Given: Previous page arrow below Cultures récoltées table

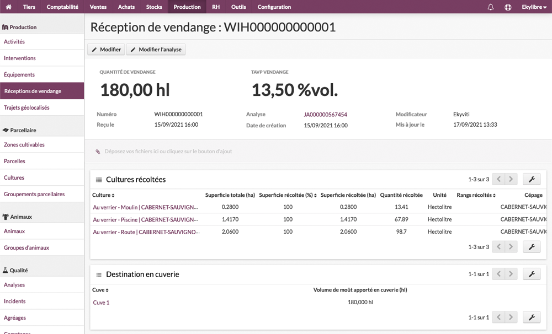Looking at the screenshot, I should (x=498, y=247).
